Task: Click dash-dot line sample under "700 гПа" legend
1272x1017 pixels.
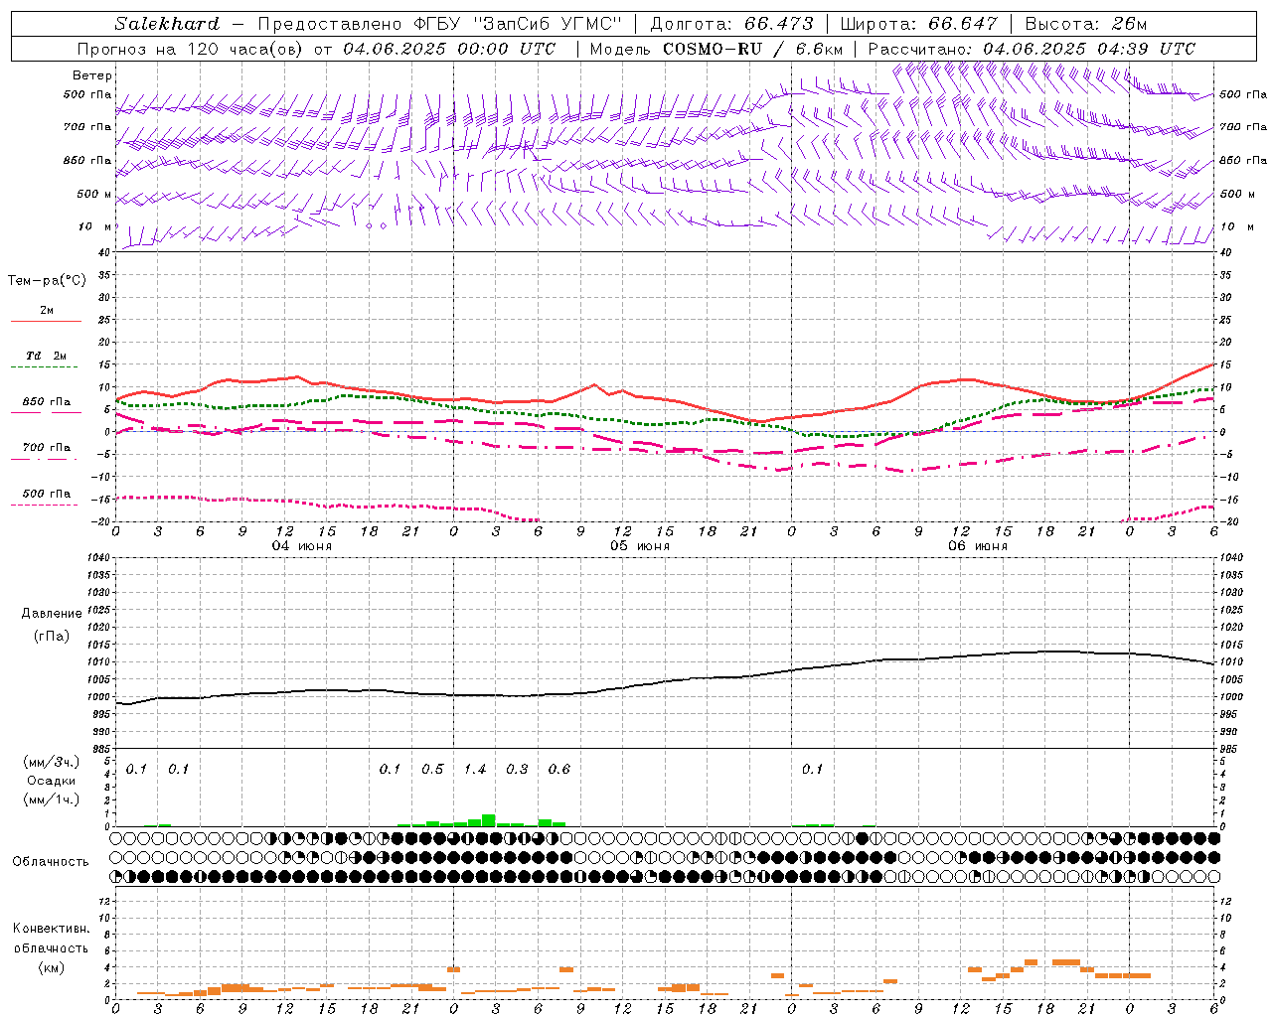Action: coord(45,459)
